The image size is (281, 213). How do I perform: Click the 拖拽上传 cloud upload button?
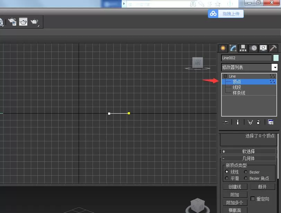click(x=226, y=14)
